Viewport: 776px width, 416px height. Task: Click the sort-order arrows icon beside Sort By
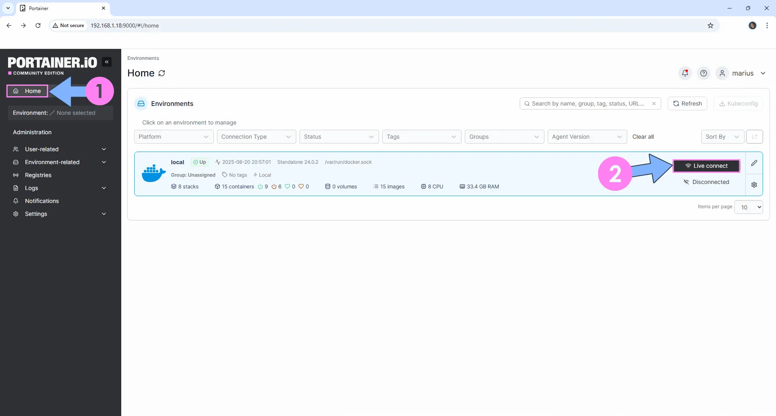pos(754,137)
